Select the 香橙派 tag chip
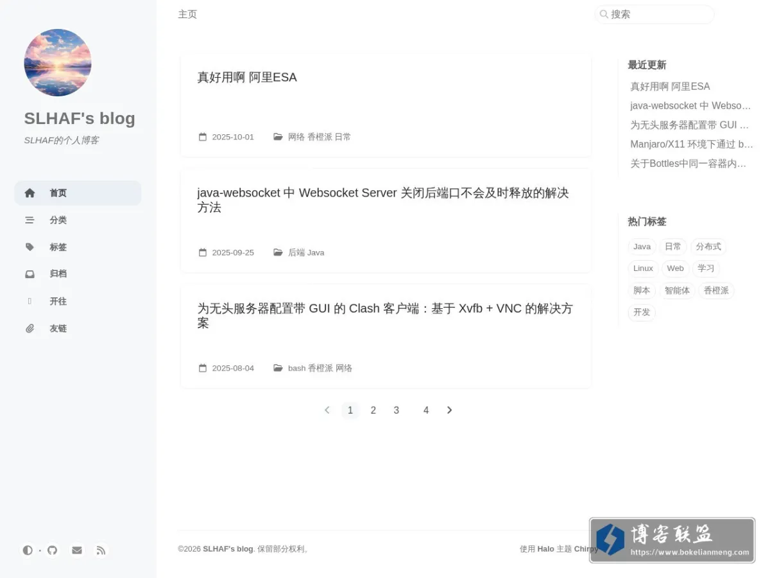The width and height of the screenshot is (770, 578). point(716,290)
